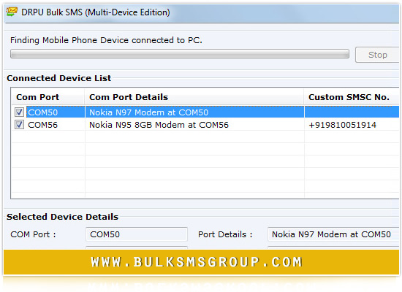This screenshot has height=292, width=402.
Task: Click the COM Port input field
Action: point(137,234)
